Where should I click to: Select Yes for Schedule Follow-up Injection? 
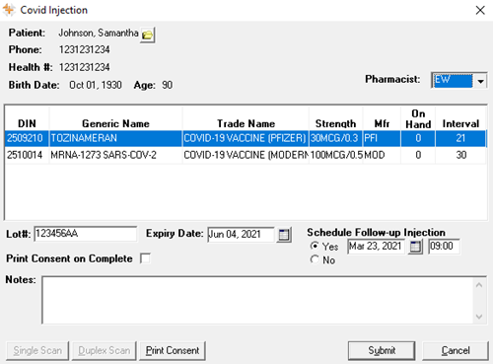coord(315,246)
